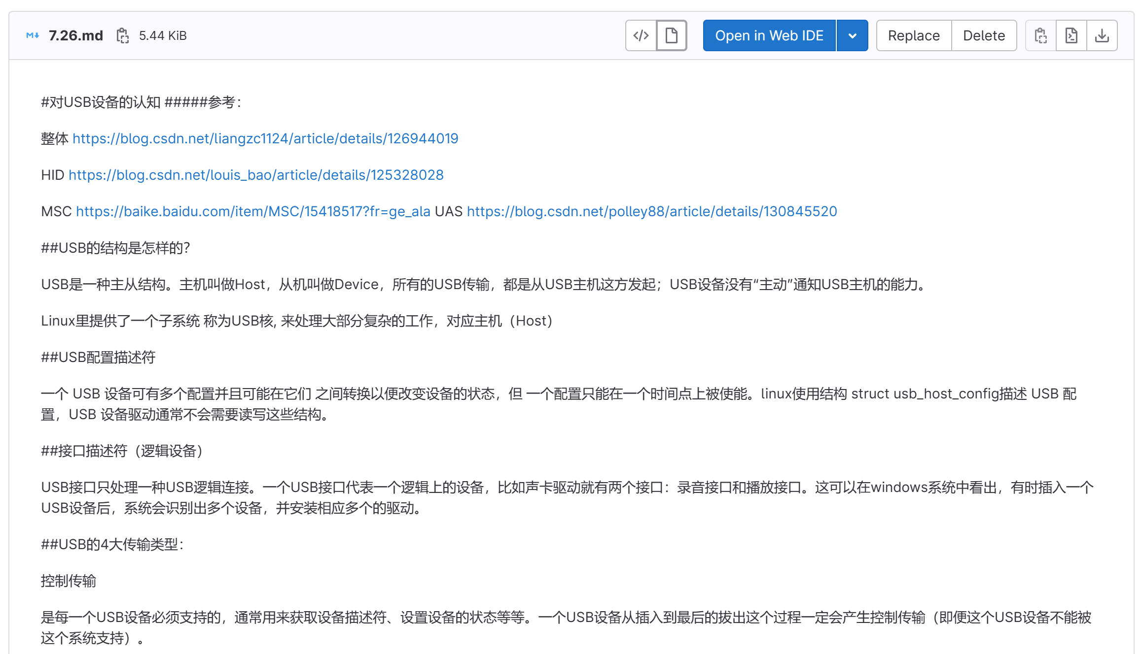Open file in Web IDE
Viewport: 1142px width, 654px height.
[x=769, y=35]
